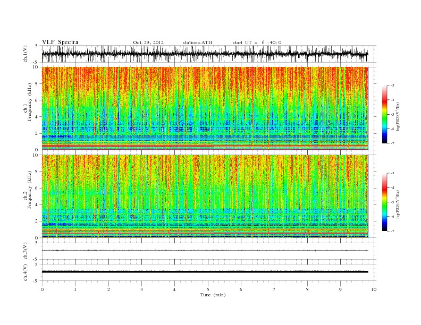Image resolution: width=421 pixels, height=325 pixels.
Task: Click the time axis tick label "4"
Action: click(x=174, y=289)
